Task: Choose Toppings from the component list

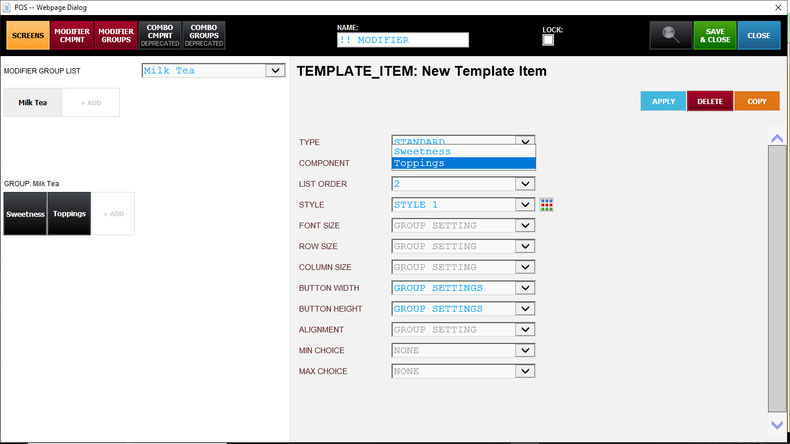Action: pos(463,163)
